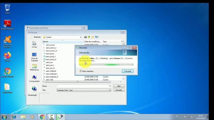This screenshot has height=120, width=214.
Task: Select the aero_helpsel_xl file
Action: 52,77
